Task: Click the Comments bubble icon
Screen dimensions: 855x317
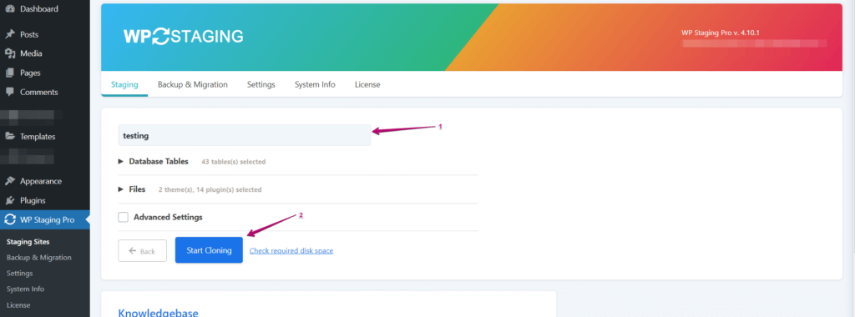Action: 10,92
